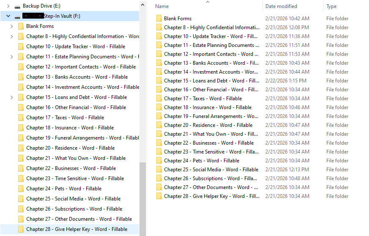
Task: Click Chapter 23 folder icon in file list
Action: (159, 152)
